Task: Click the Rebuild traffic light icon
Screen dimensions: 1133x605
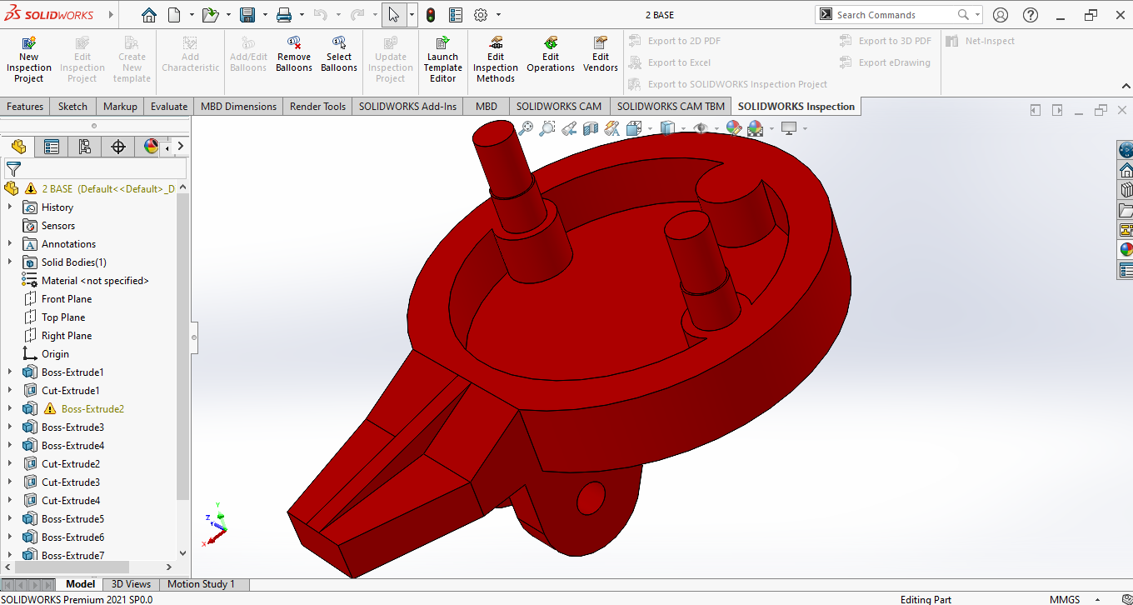Action: click(x=431, y=15)
